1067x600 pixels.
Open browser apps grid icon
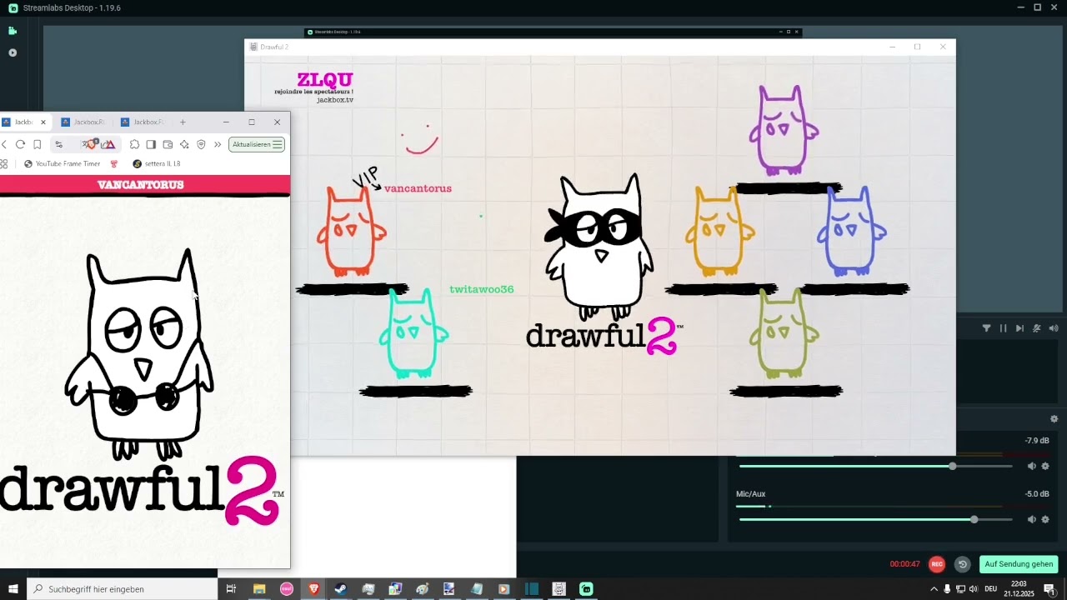(4, 163)
